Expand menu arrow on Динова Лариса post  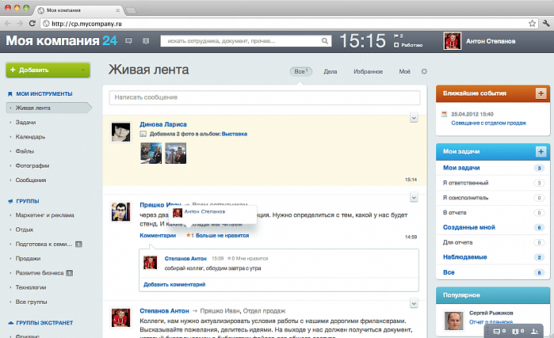tap(414, 118)
